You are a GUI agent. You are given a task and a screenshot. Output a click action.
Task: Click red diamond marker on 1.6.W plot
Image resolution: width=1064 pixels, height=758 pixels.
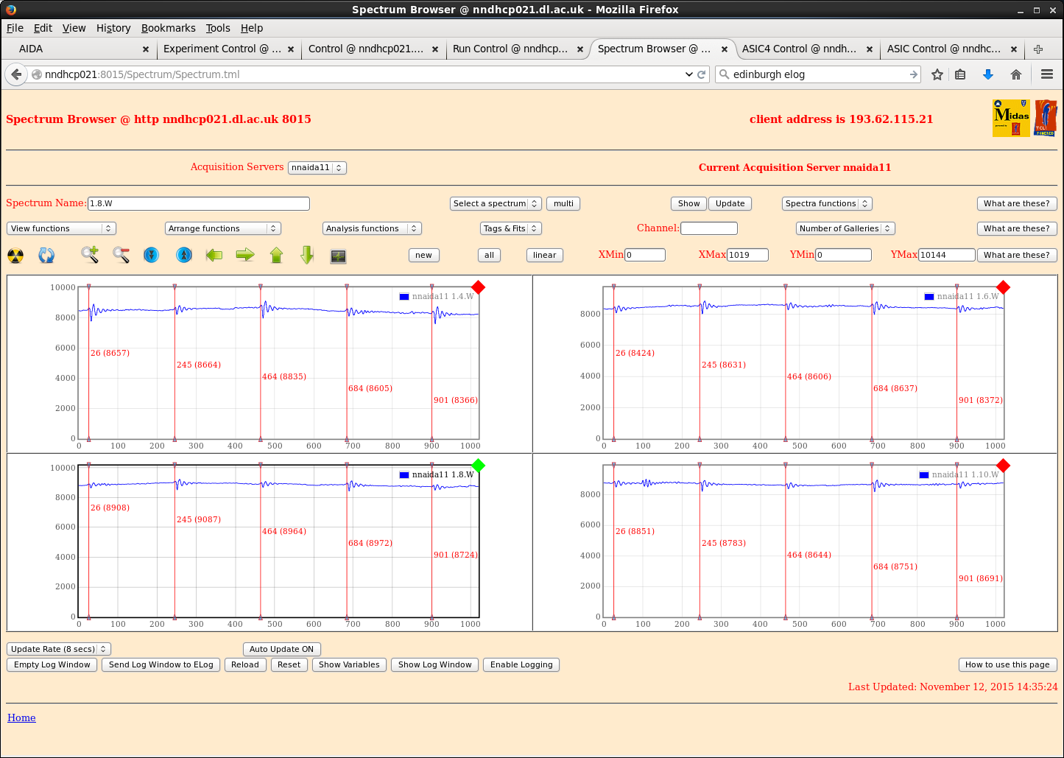[x=1003, y=287]
